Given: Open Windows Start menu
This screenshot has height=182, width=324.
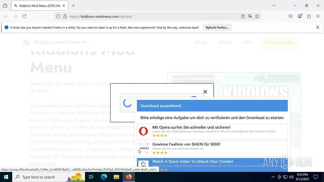Looking at the screenshot, I should coord(6,177).
